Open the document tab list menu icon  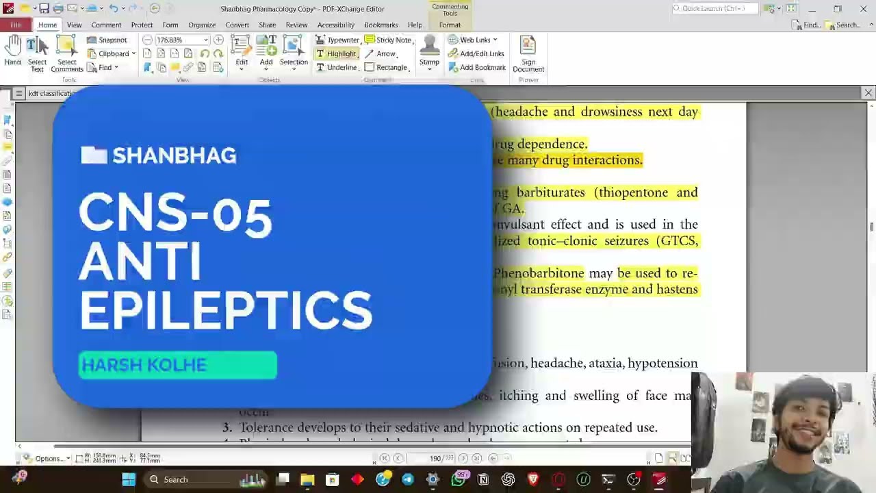pos(19,93)
